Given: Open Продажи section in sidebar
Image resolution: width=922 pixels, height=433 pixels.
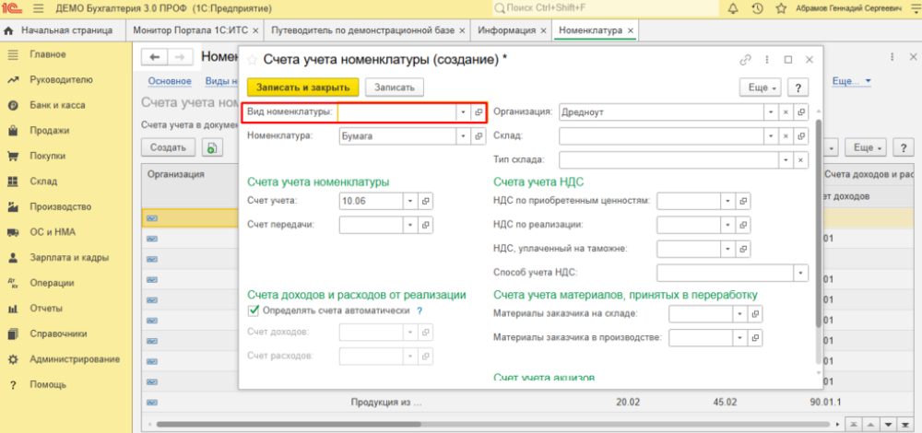Looking at the screenshot, I should coord(50,131).
